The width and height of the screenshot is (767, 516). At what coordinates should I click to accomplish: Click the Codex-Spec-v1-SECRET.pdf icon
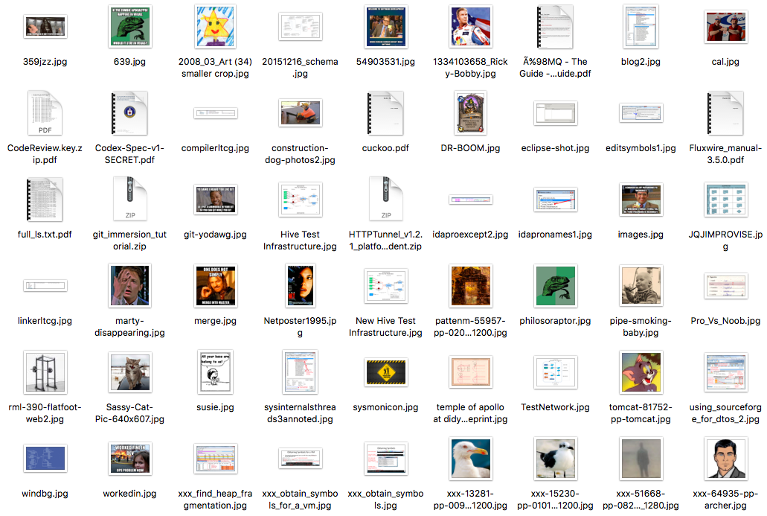129,113
